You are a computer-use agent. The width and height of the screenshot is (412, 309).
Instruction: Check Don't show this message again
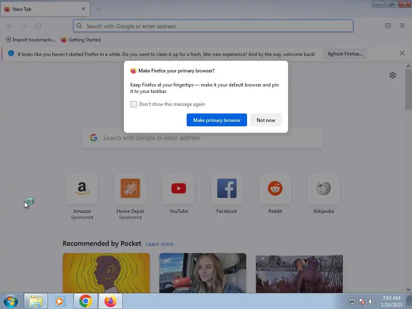[x=134, y=104]
